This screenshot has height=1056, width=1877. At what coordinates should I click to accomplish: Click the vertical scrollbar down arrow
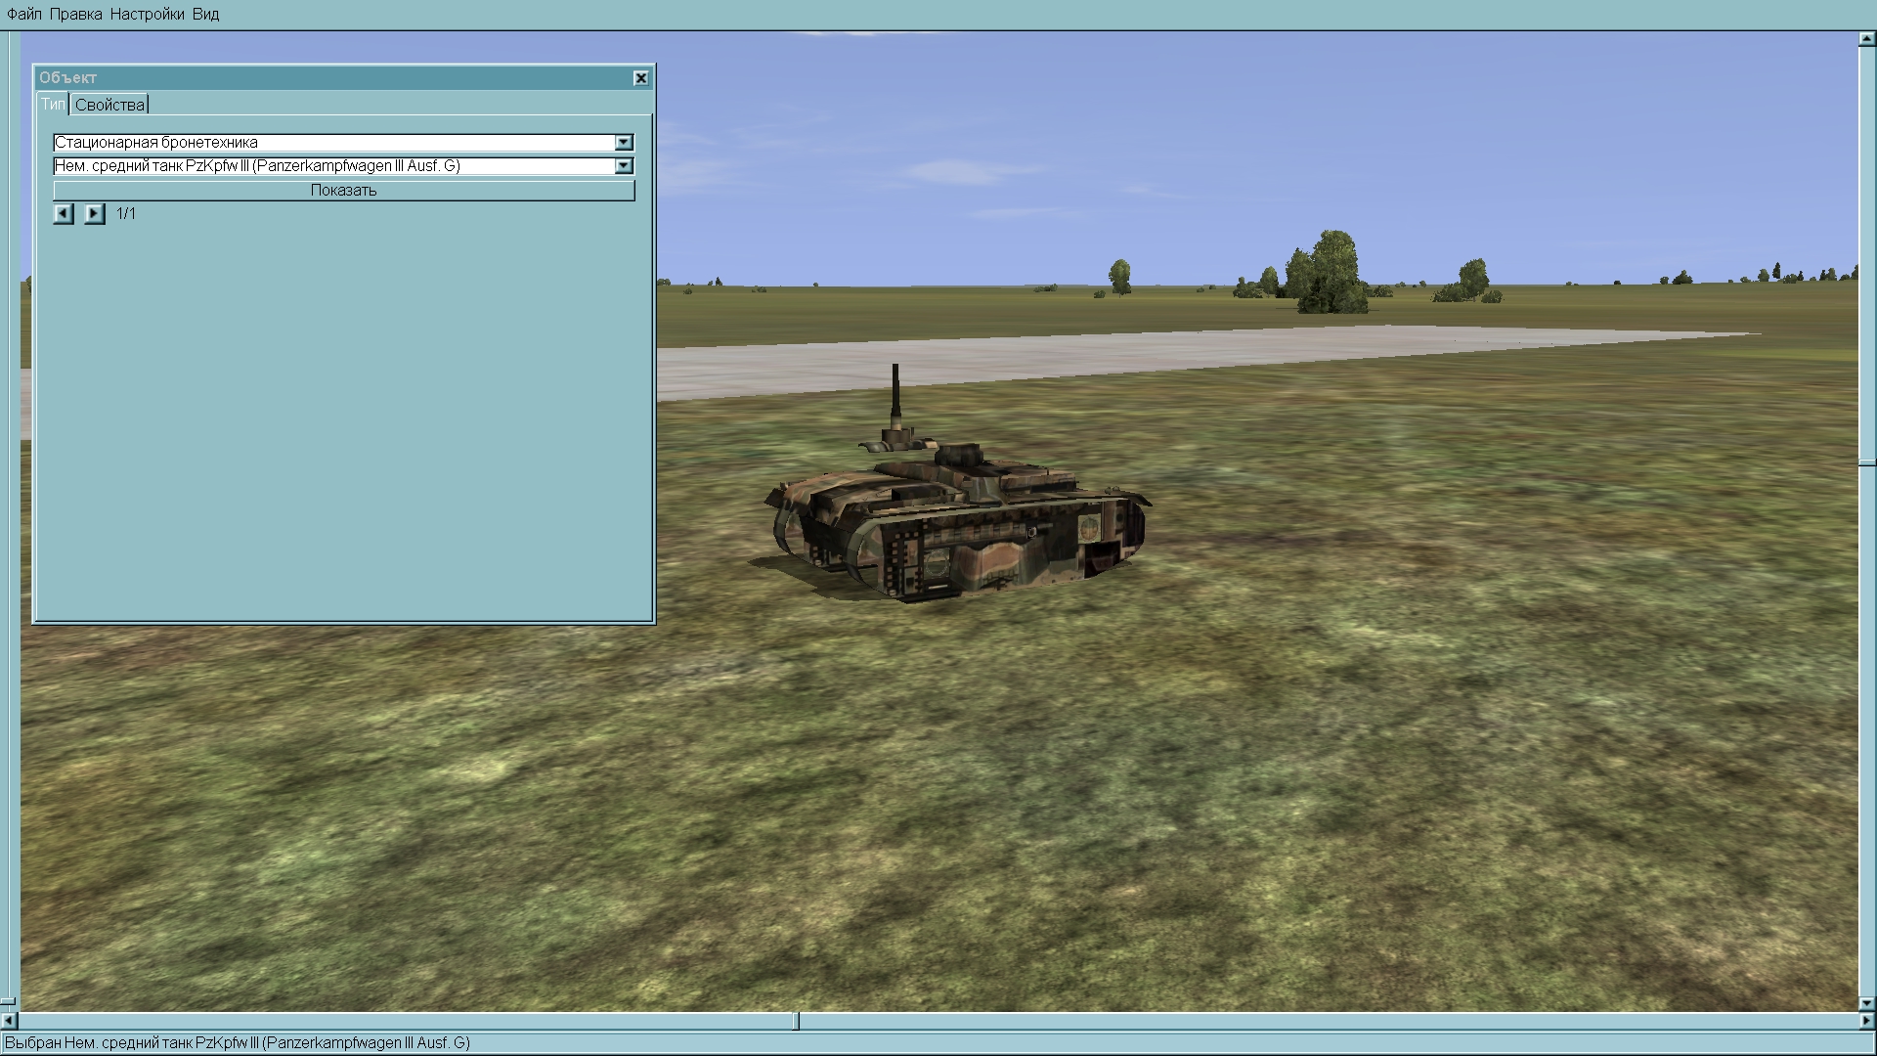[x=1866, y=1003]
